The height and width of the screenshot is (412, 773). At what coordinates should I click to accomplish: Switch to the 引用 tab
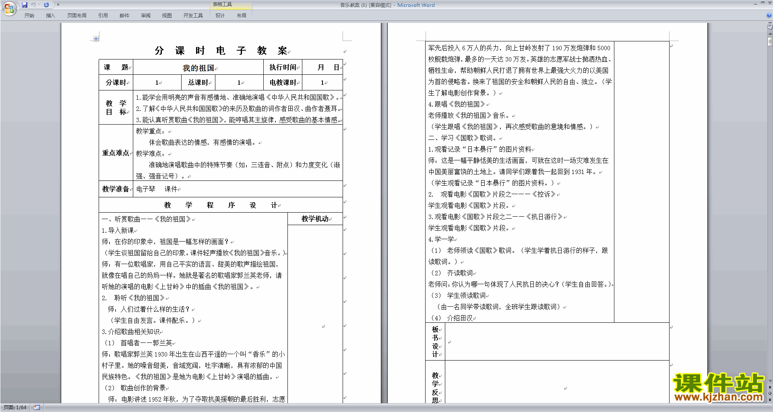103,15
